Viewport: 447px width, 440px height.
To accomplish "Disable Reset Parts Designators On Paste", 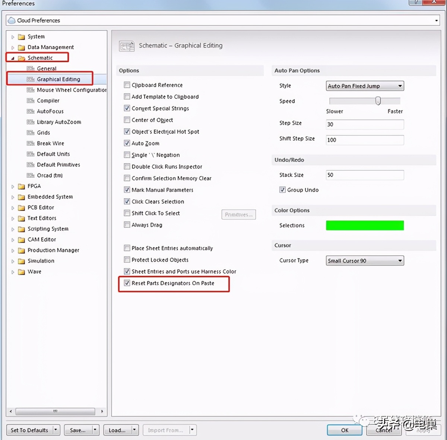I will (127, 283).
